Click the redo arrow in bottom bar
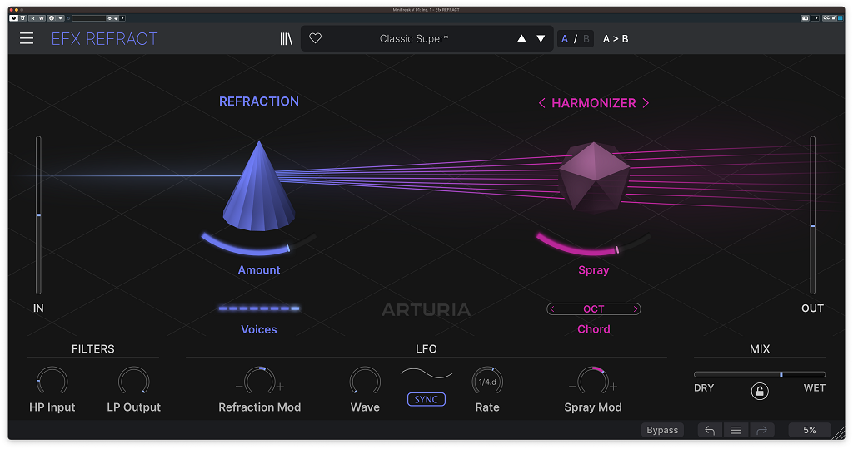The width and height of the screenshot is (853, 449). (761, 430)
